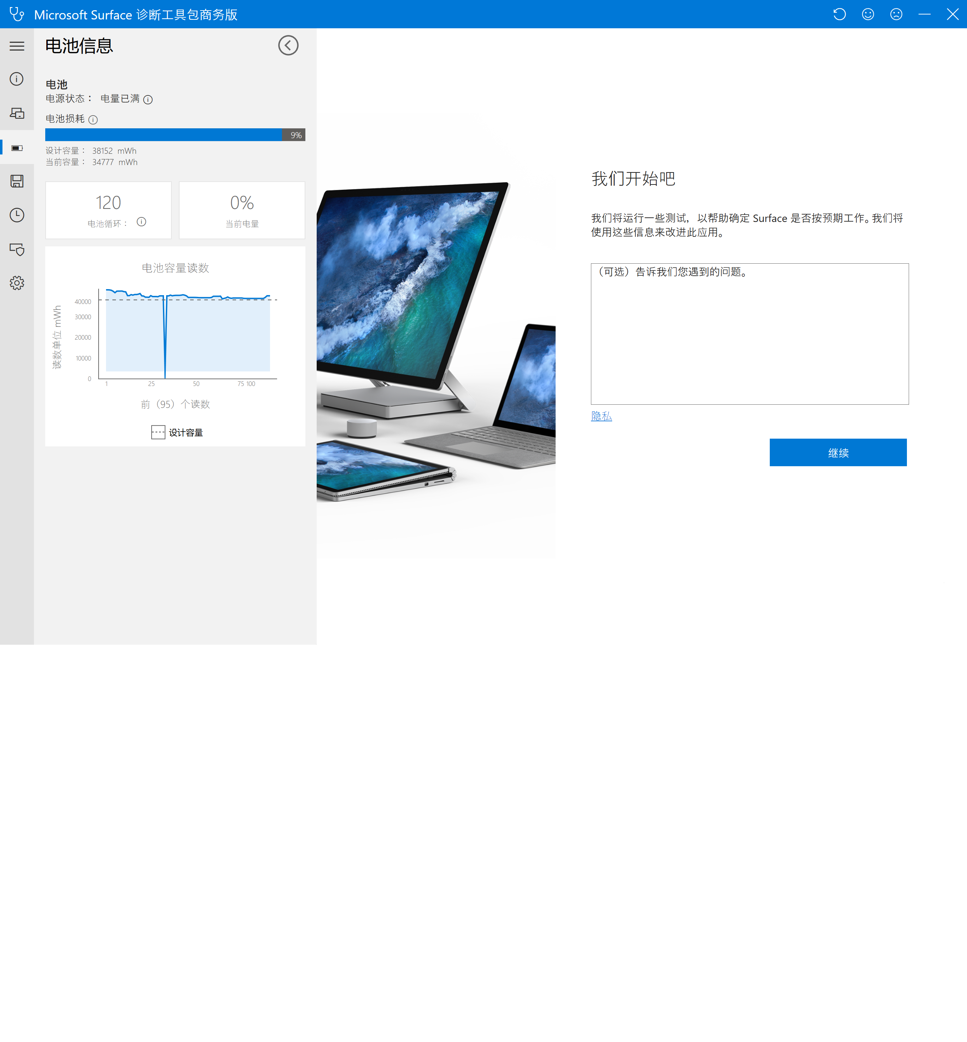The image size is (967, 1042).
Task: Select the devices sidebar icon
Action: click(x=17, y=113)
